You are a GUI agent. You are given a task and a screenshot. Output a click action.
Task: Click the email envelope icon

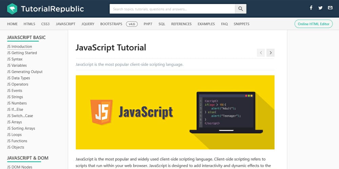coord(330,8)
